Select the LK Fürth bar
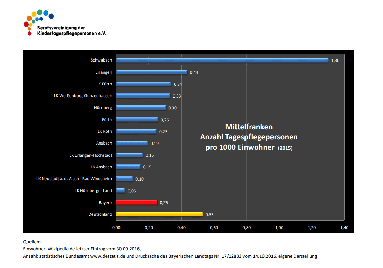Screen dimensions: 383x268 point(143,84)
